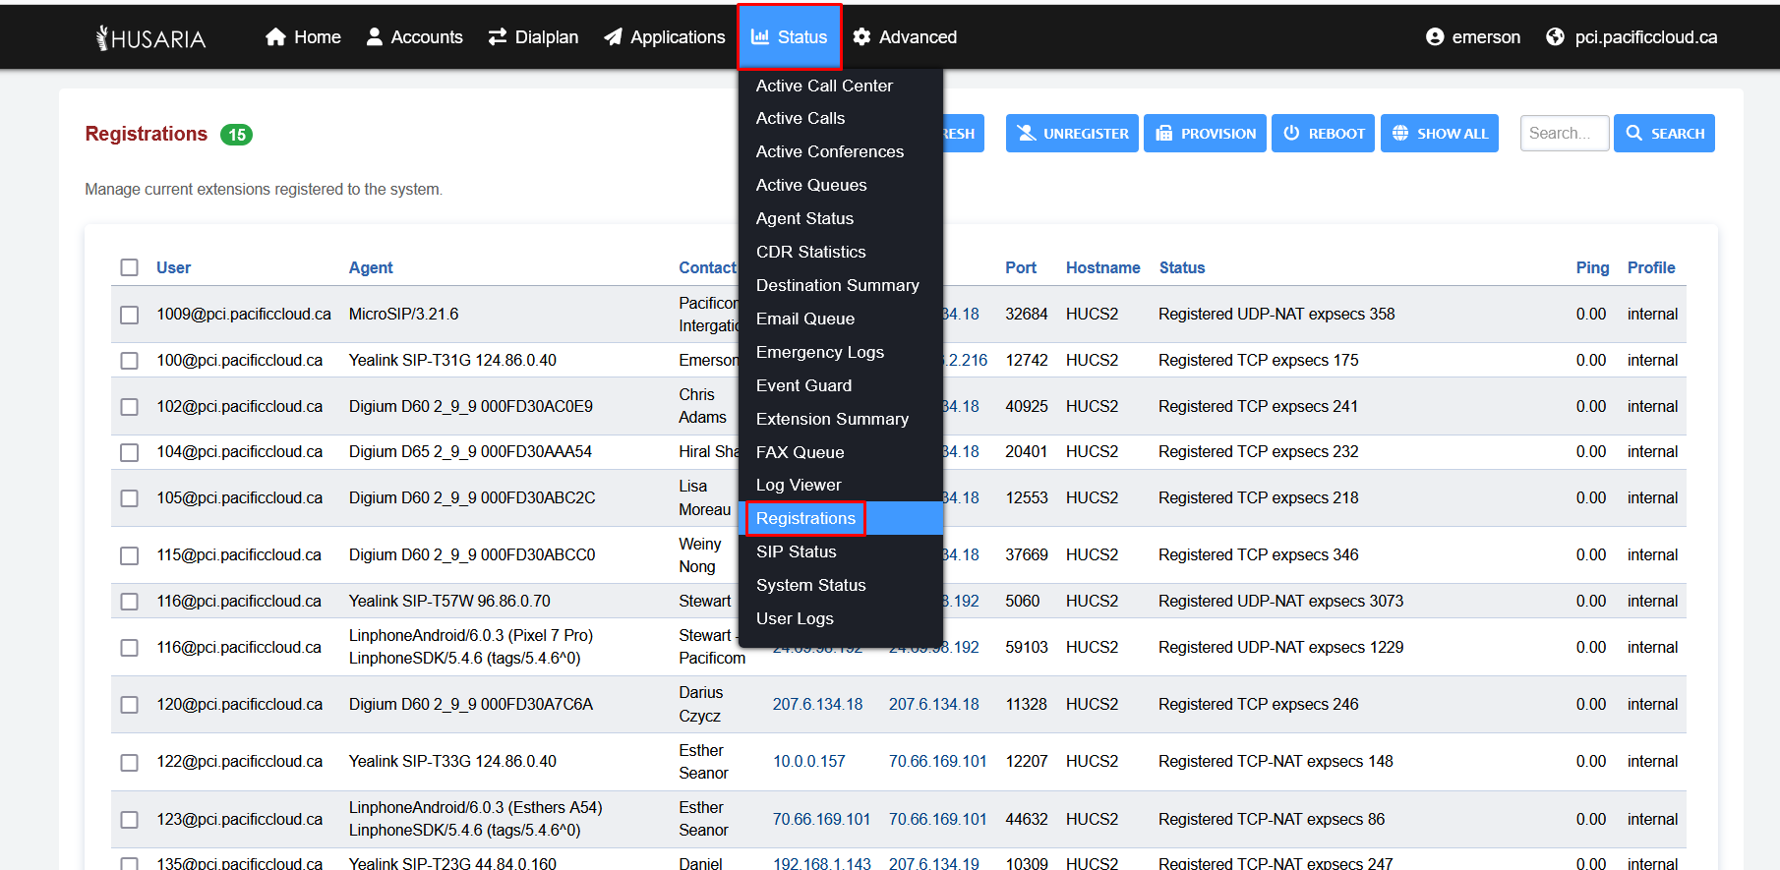Click the Unregister button
This screenshot has width=1780, height=870.
pyautogui.click(x=1072, y=133)
